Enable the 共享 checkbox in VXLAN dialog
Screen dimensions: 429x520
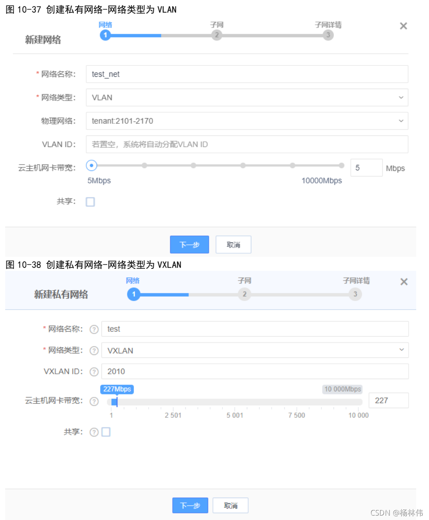click(x=105, y=432)
